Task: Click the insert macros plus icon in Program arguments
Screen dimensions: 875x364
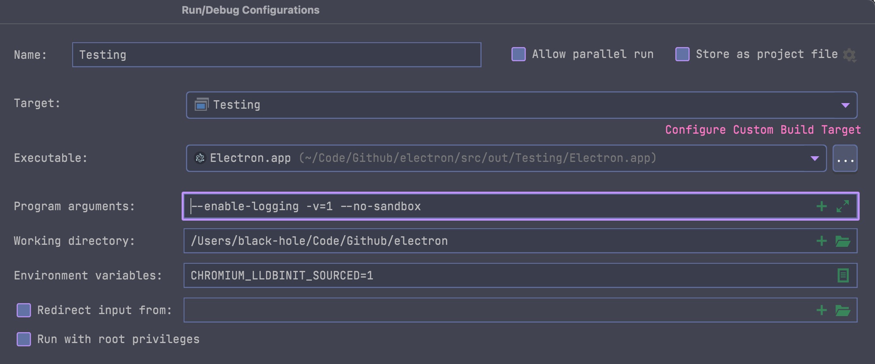Action: pos(821,206)
